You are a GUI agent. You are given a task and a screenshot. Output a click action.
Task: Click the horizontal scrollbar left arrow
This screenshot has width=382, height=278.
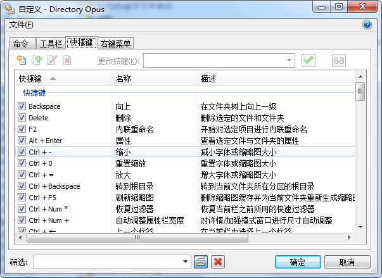tap(20, 237)
